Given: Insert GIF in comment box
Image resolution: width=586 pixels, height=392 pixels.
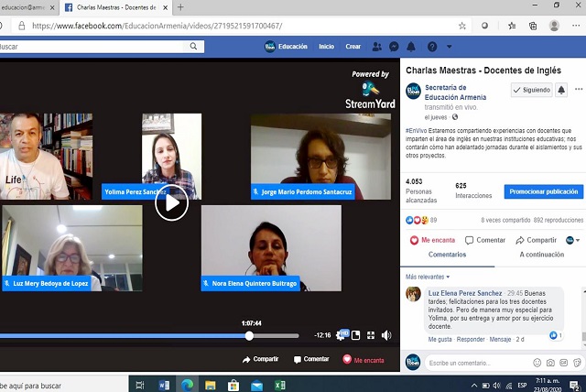Looking at the screenshot, I should 564,363.
